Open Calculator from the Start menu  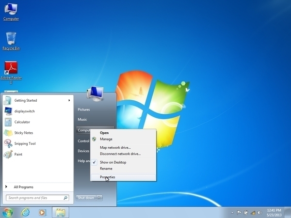pos(22,122)
